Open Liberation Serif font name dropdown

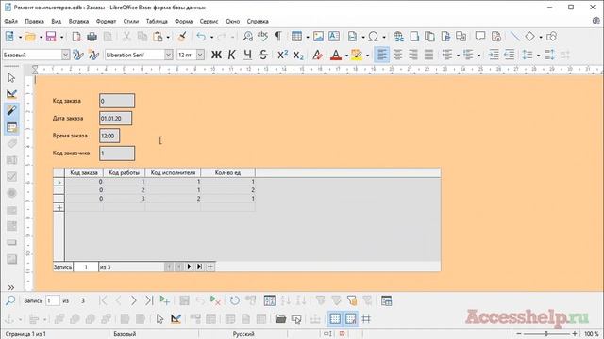click(169, 55)
